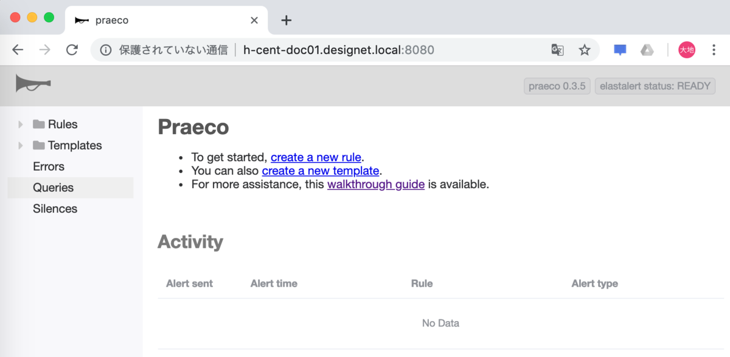Click the Praeco horn logo in header
The height and width of the screenshot is (357, 730).
pos(33,84)
